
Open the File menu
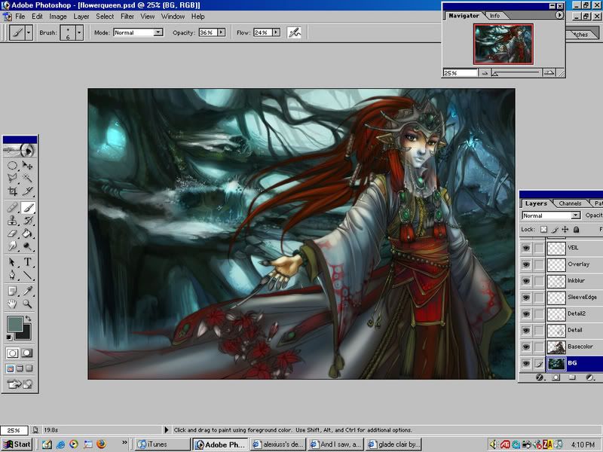[x=20, y=17]
